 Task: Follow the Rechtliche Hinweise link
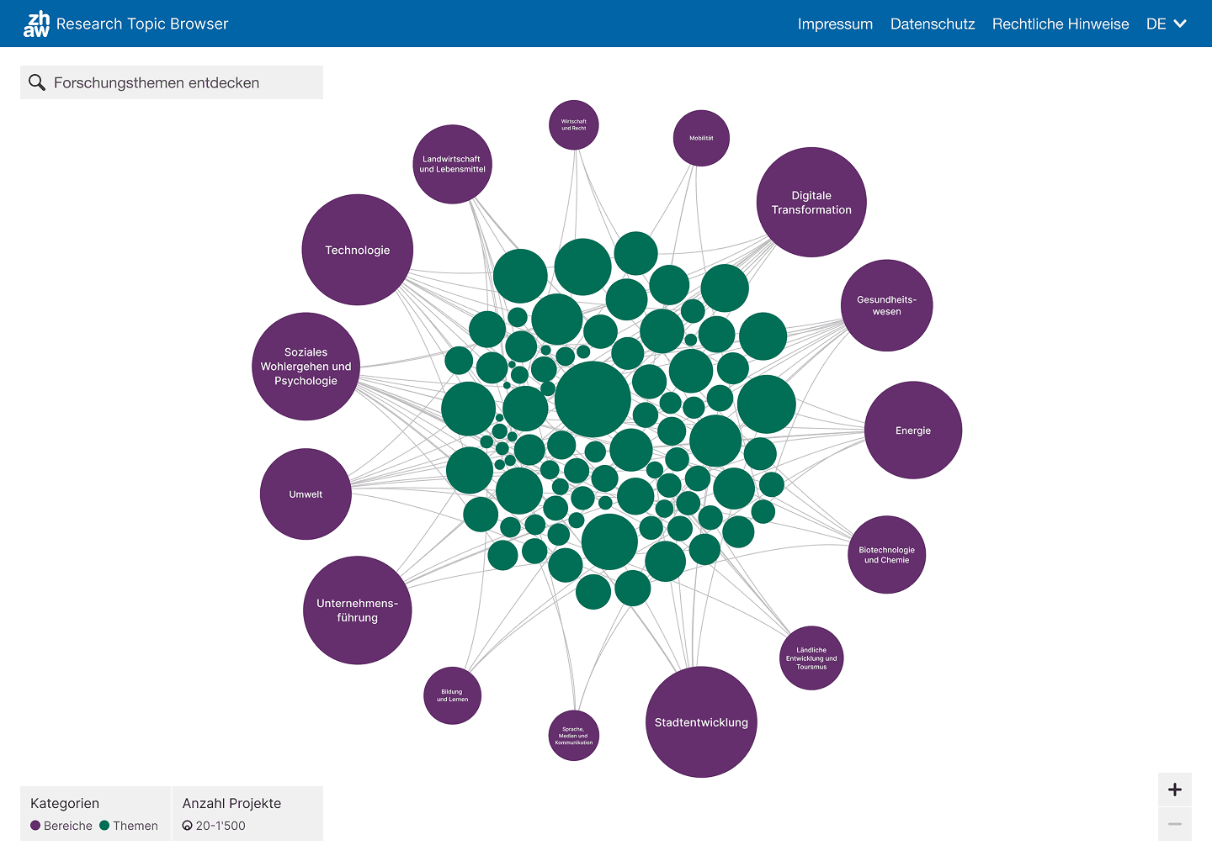[x=1060, y=24]
